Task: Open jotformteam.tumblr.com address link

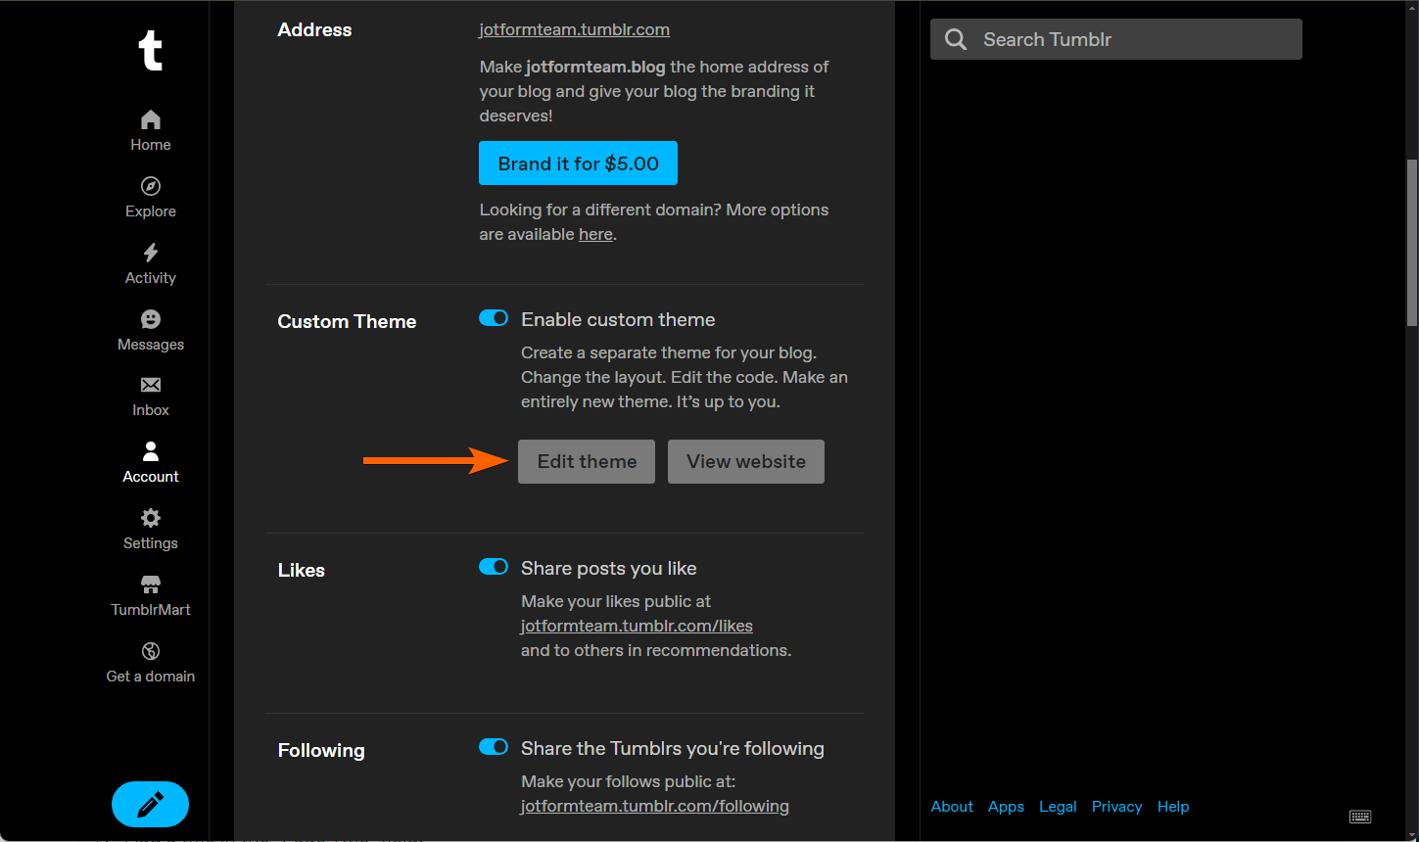Action: [x=575, y=29]
